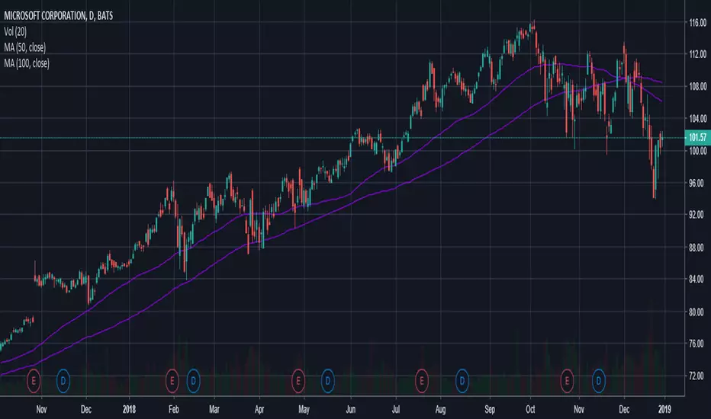
Task: Click the 104.00 price axis label
Action: pyautogui.click(x=697, y=119)
